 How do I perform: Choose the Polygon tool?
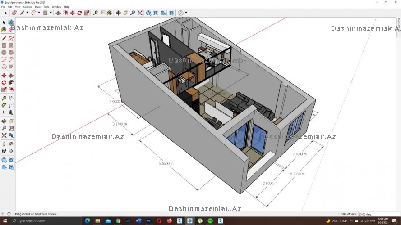11,52
